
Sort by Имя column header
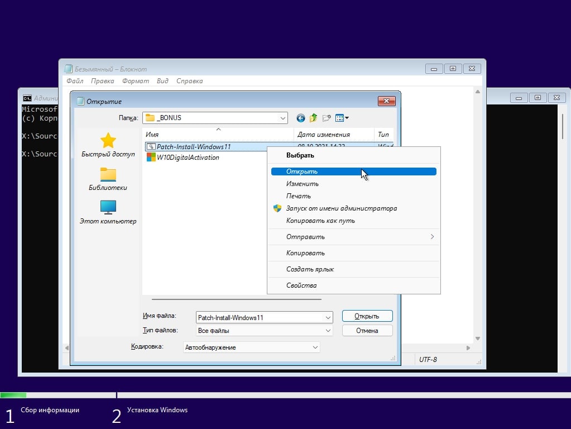[218, 135]
